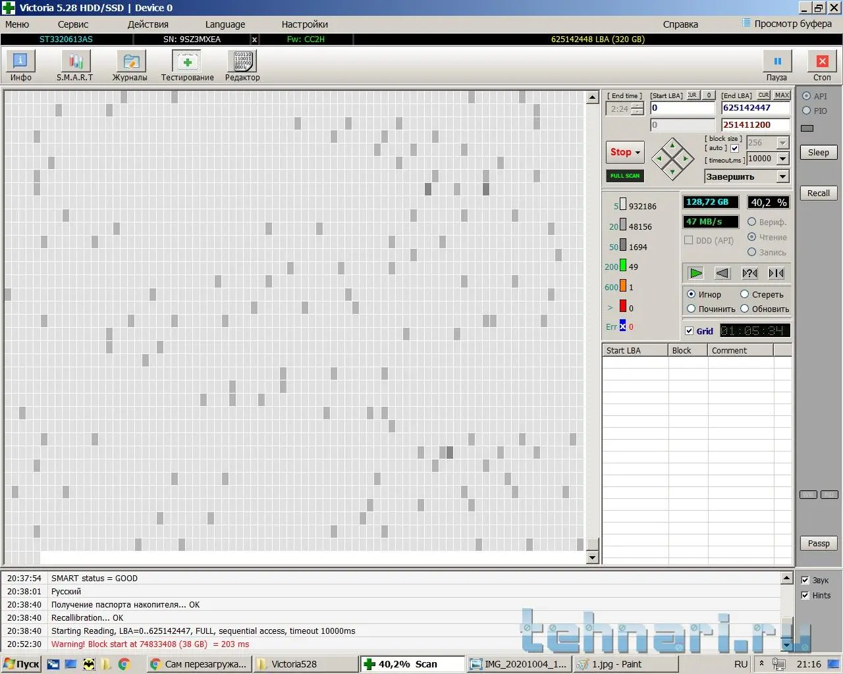Open the Завершить end-action dropdown
Image resolution: width=843 pixels, height=674 pixels.
(782, 176)
